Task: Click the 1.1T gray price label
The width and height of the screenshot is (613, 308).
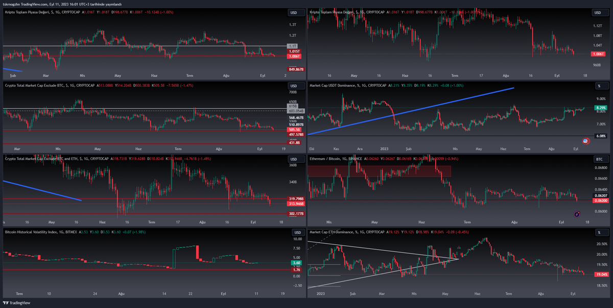Action: (x=293, y=46)
